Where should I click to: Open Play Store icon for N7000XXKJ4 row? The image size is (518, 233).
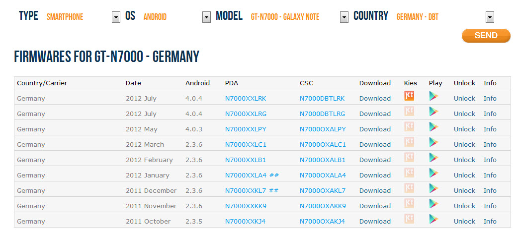coord(433,219)
